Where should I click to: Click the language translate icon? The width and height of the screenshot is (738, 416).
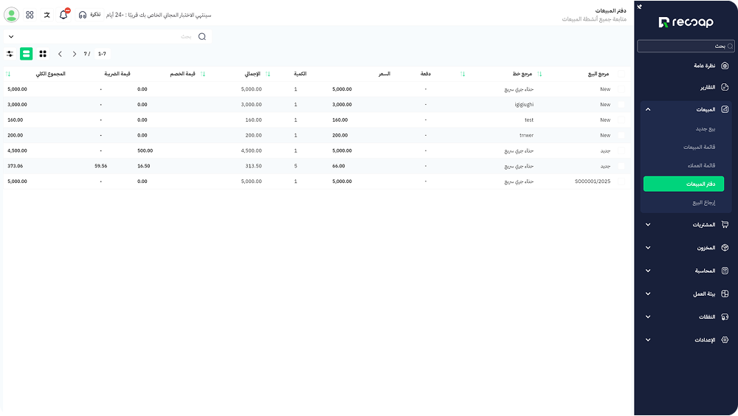[x=46, y=15]
